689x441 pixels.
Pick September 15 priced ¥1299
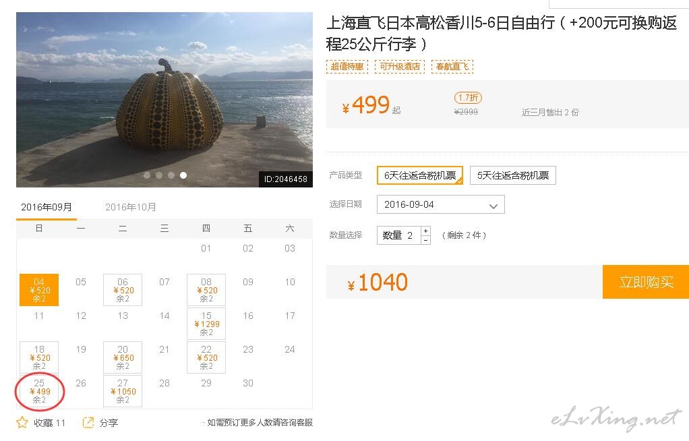tap(206, 324)
